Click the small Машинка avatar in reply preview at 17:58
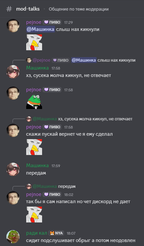Image resolution: width=144 pixels, height=246 pixels. [x=29, y=119]
